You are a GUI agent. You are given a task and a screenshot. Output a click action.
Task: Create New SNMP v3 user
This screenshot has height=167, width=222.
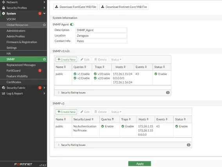coord(66,112)
